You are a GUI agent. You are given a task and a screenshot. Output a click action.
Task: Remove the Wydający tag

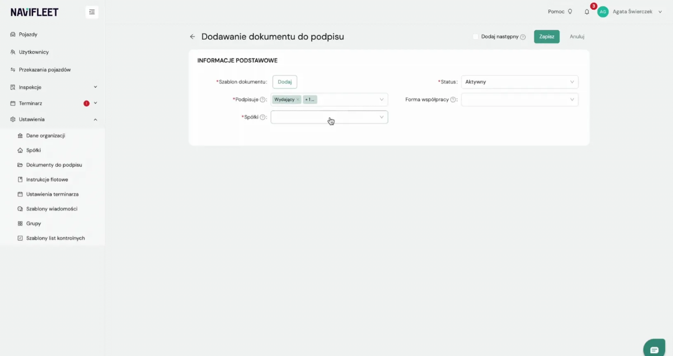(x=298, y=100)
